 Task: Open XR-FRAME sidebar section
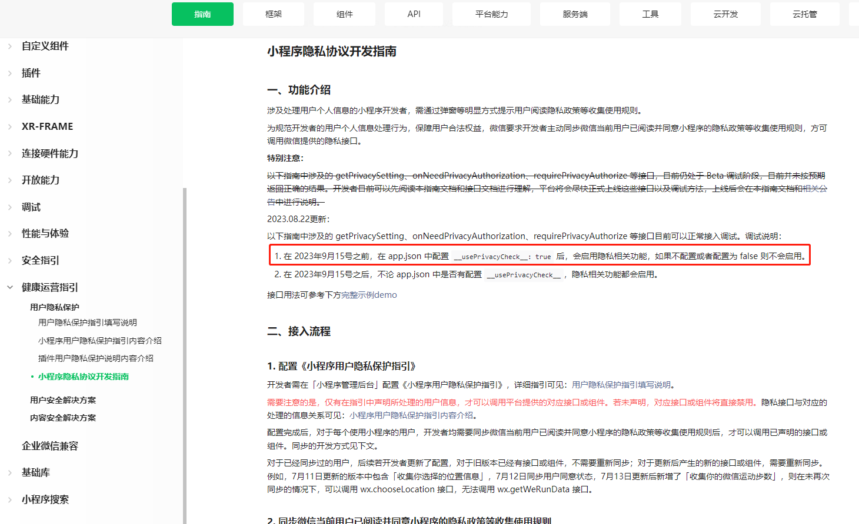(x=48, y=126)
